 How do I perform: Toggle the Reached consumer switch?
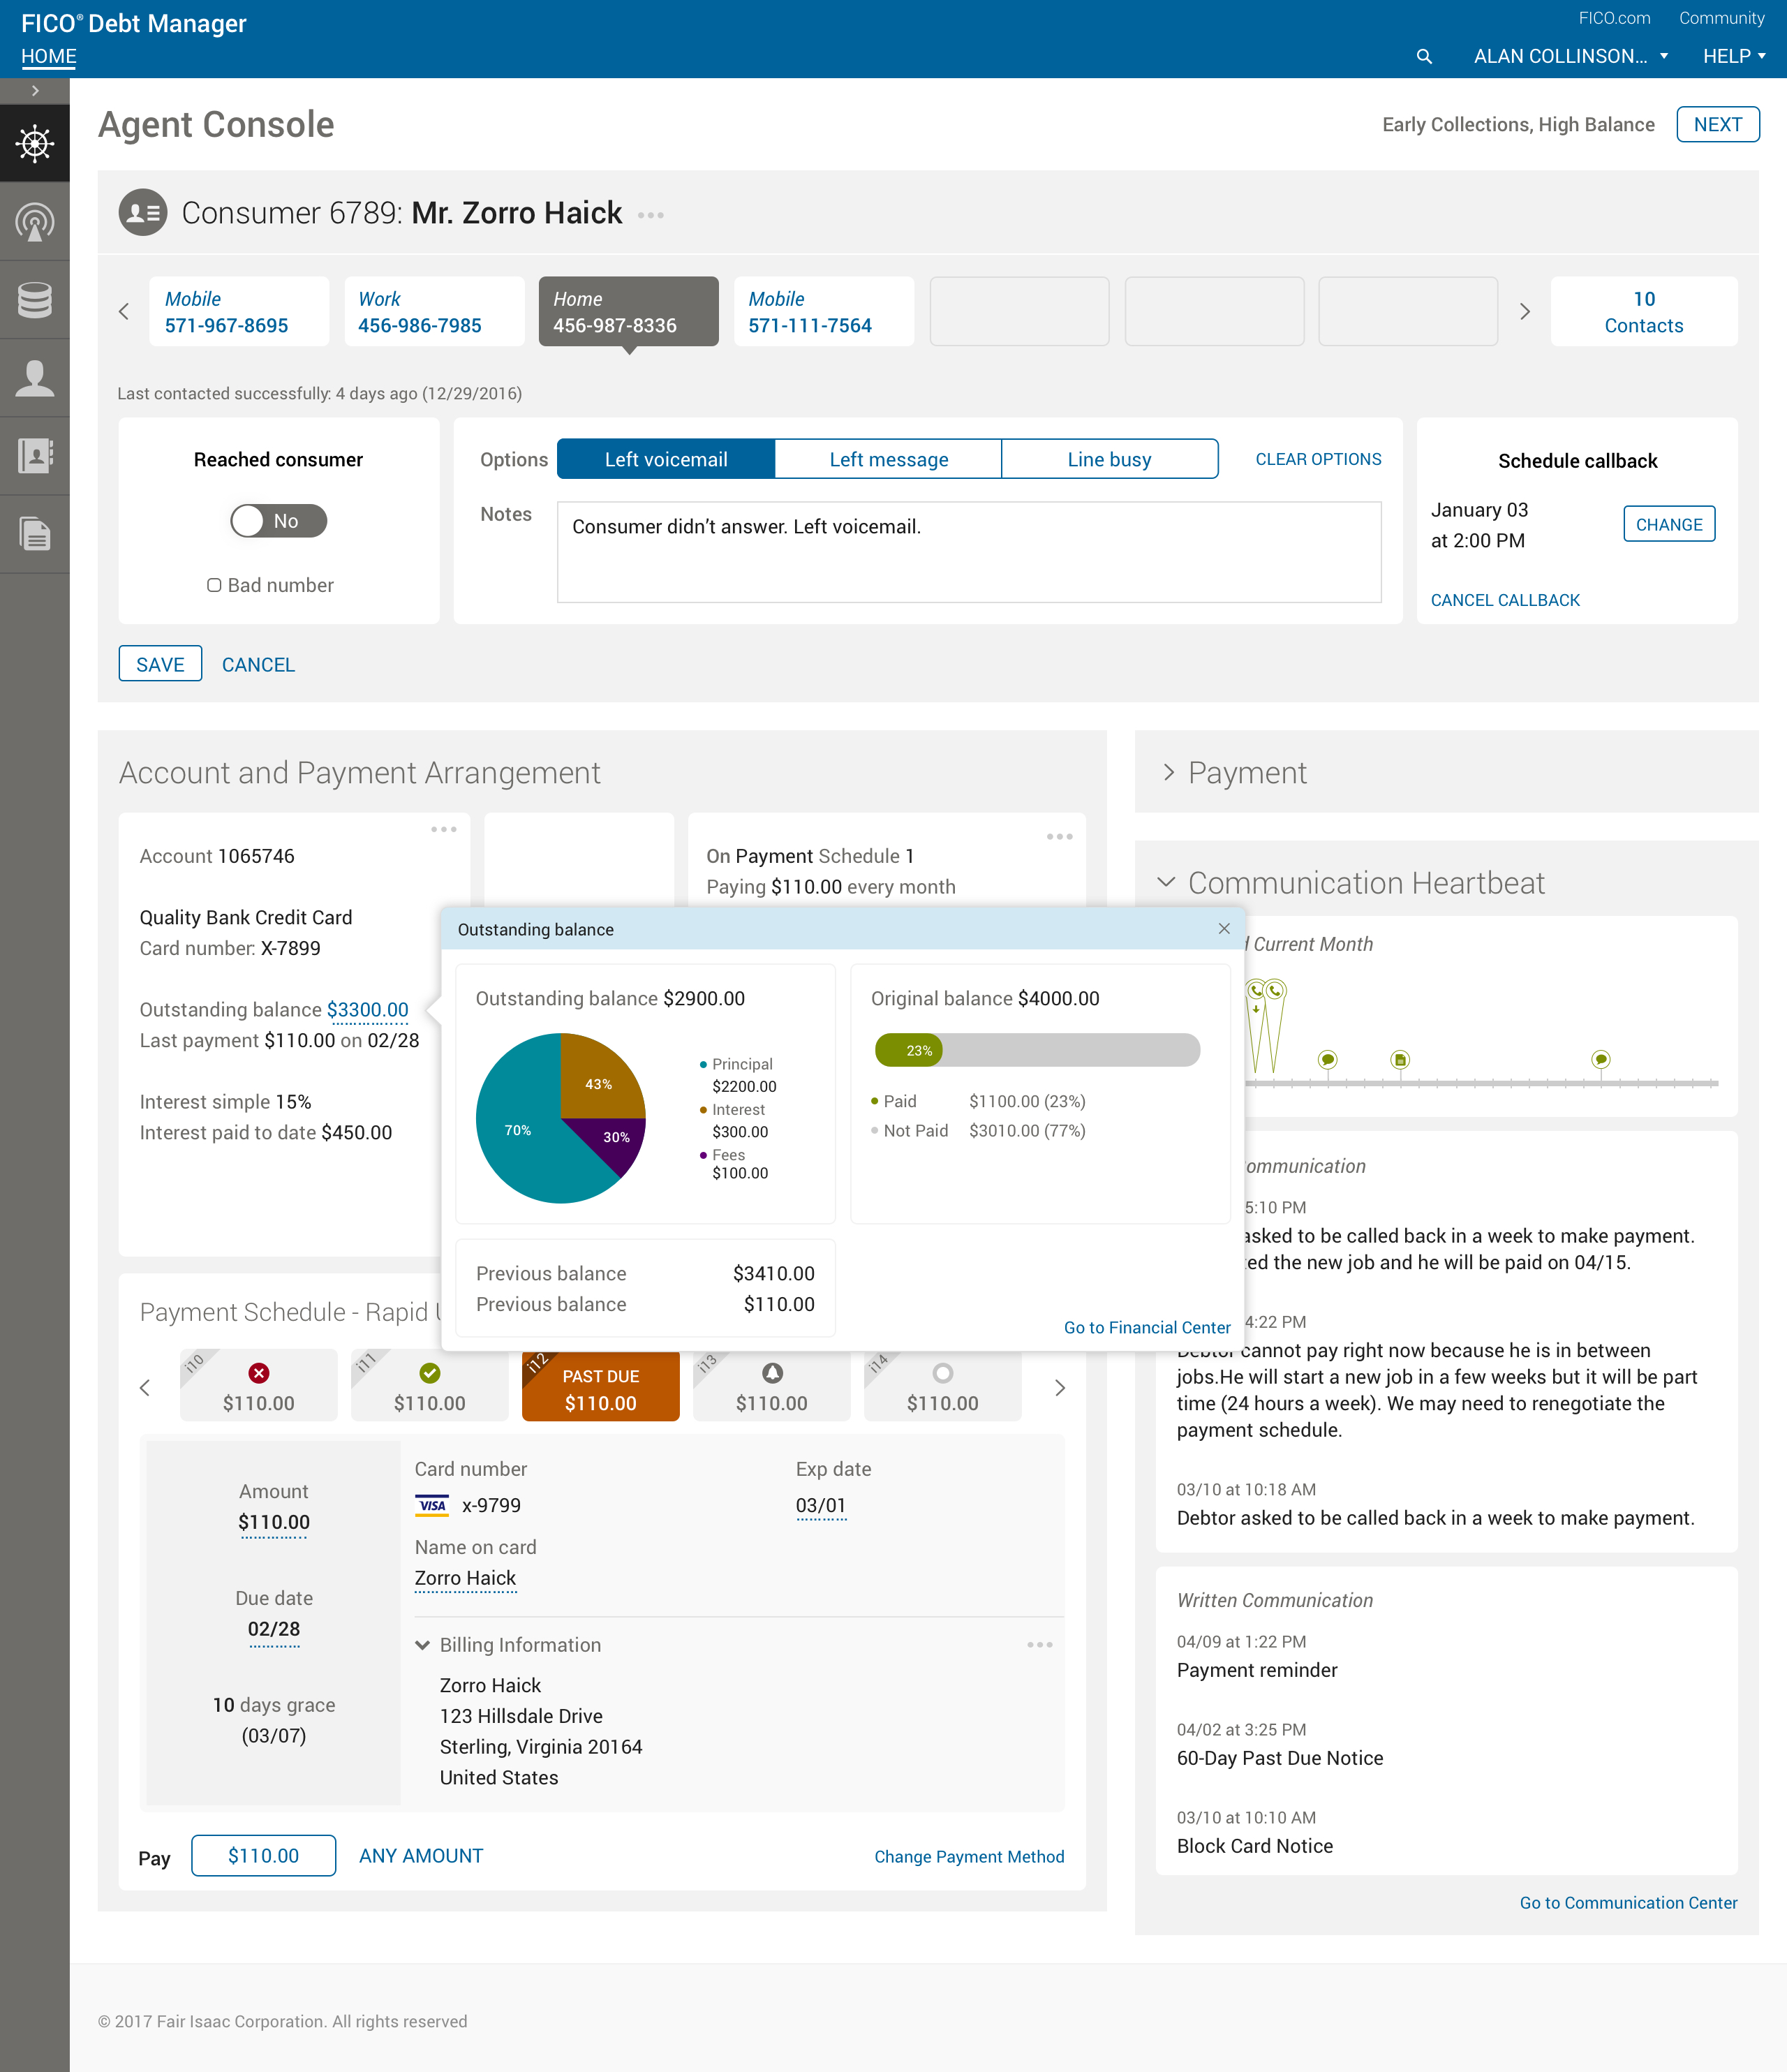pyautogui.click(x=279, y=521)
